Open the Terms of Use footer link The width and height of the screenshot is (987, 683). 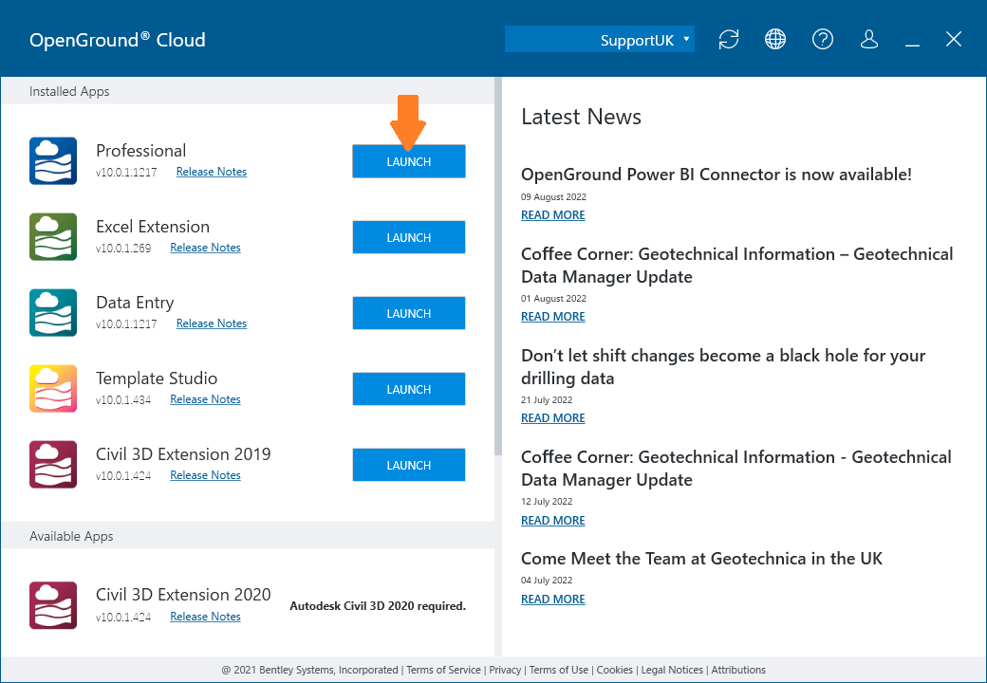click(558, 670)
